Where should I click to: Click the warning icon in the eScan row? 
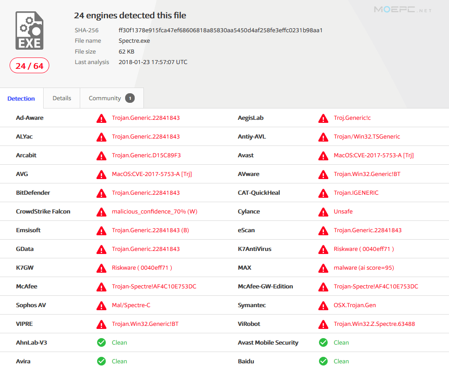323,231
